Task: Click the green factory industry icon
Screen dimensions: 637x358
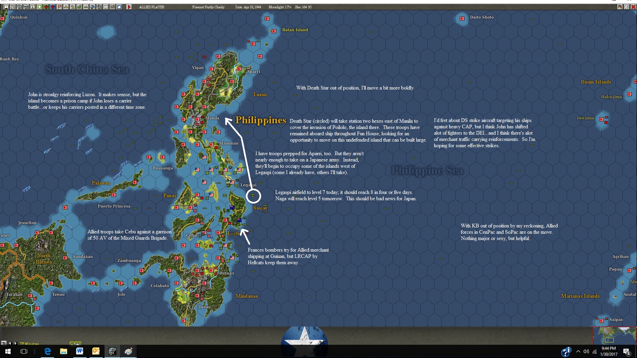Action: (79, 7)
